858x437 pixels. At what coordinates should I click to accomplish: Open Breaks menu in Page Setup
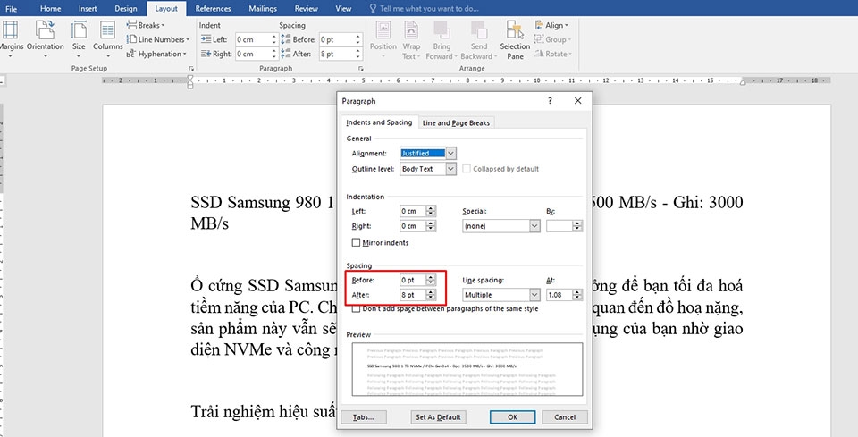[x=146, y=25]
